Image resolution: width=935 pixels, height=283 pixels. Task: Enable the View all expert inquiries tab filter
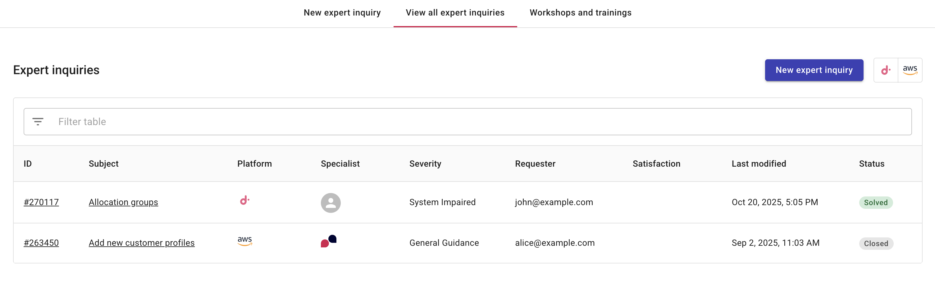tap(455, 13)
